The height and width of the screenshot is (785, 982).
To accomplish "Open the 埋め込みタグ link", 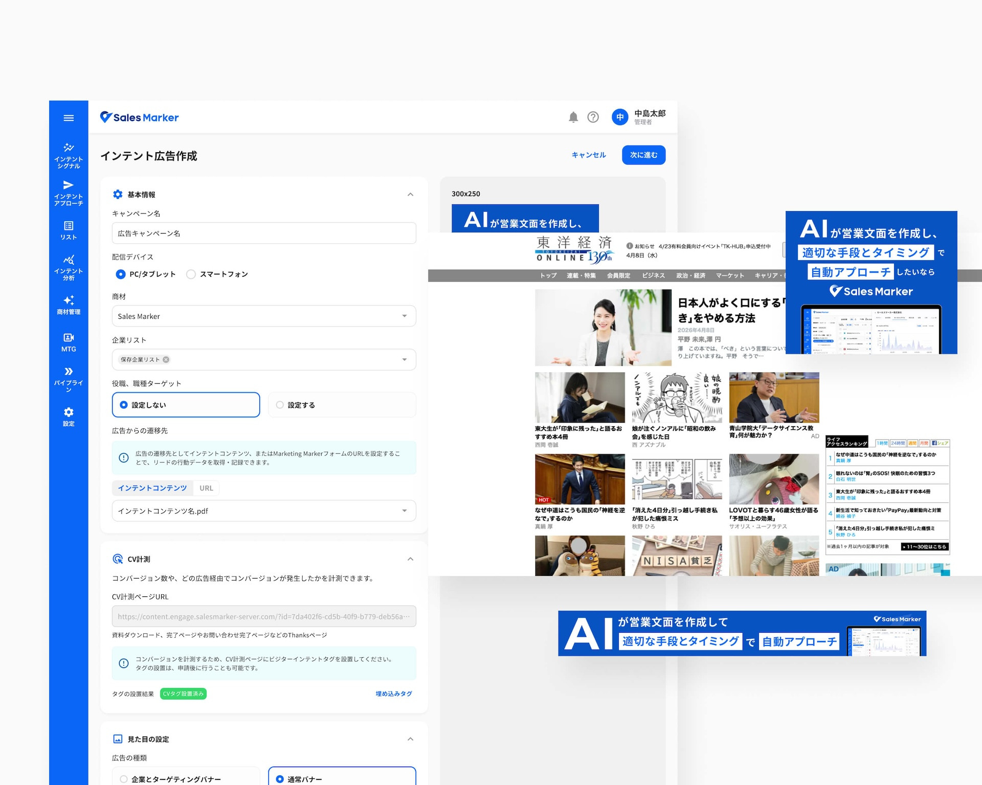I will point(394,694).
